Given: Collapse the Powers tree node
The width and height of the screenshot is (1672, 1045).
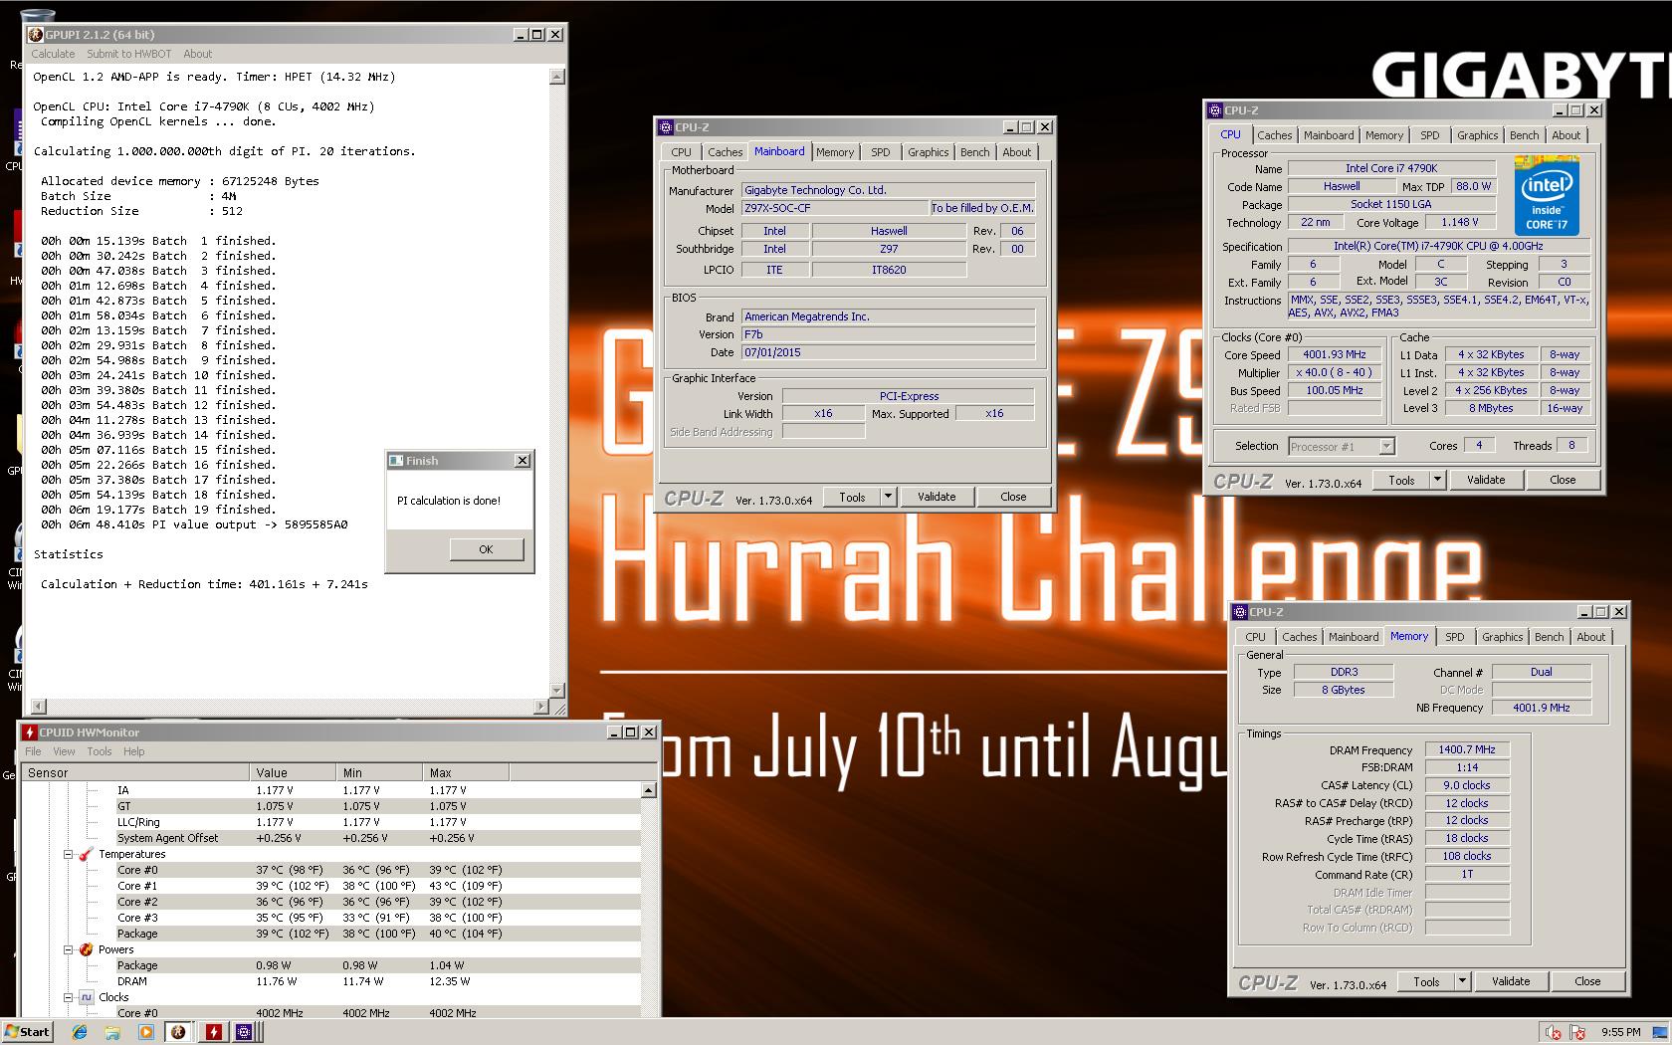Looking at the screenshot, I should click(69, 949).
